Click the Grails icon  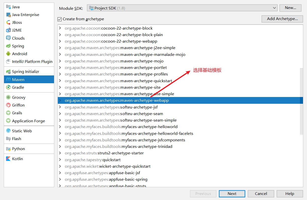(x=8, y=113)
